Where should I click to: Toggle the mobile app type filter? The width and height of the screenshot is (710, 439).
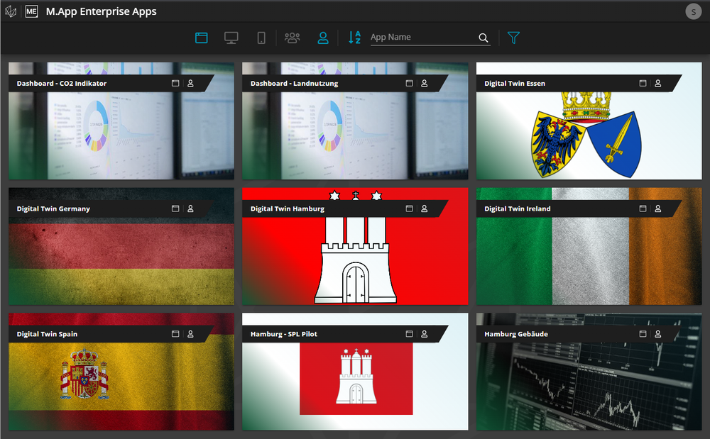click(261, 38)
